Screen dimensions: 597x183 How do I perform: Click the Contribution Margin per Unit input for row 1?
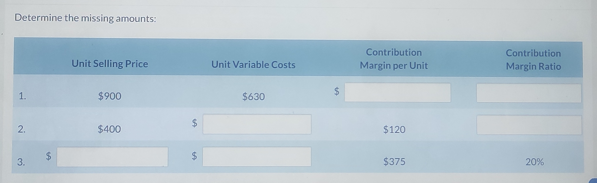[397, 93]
